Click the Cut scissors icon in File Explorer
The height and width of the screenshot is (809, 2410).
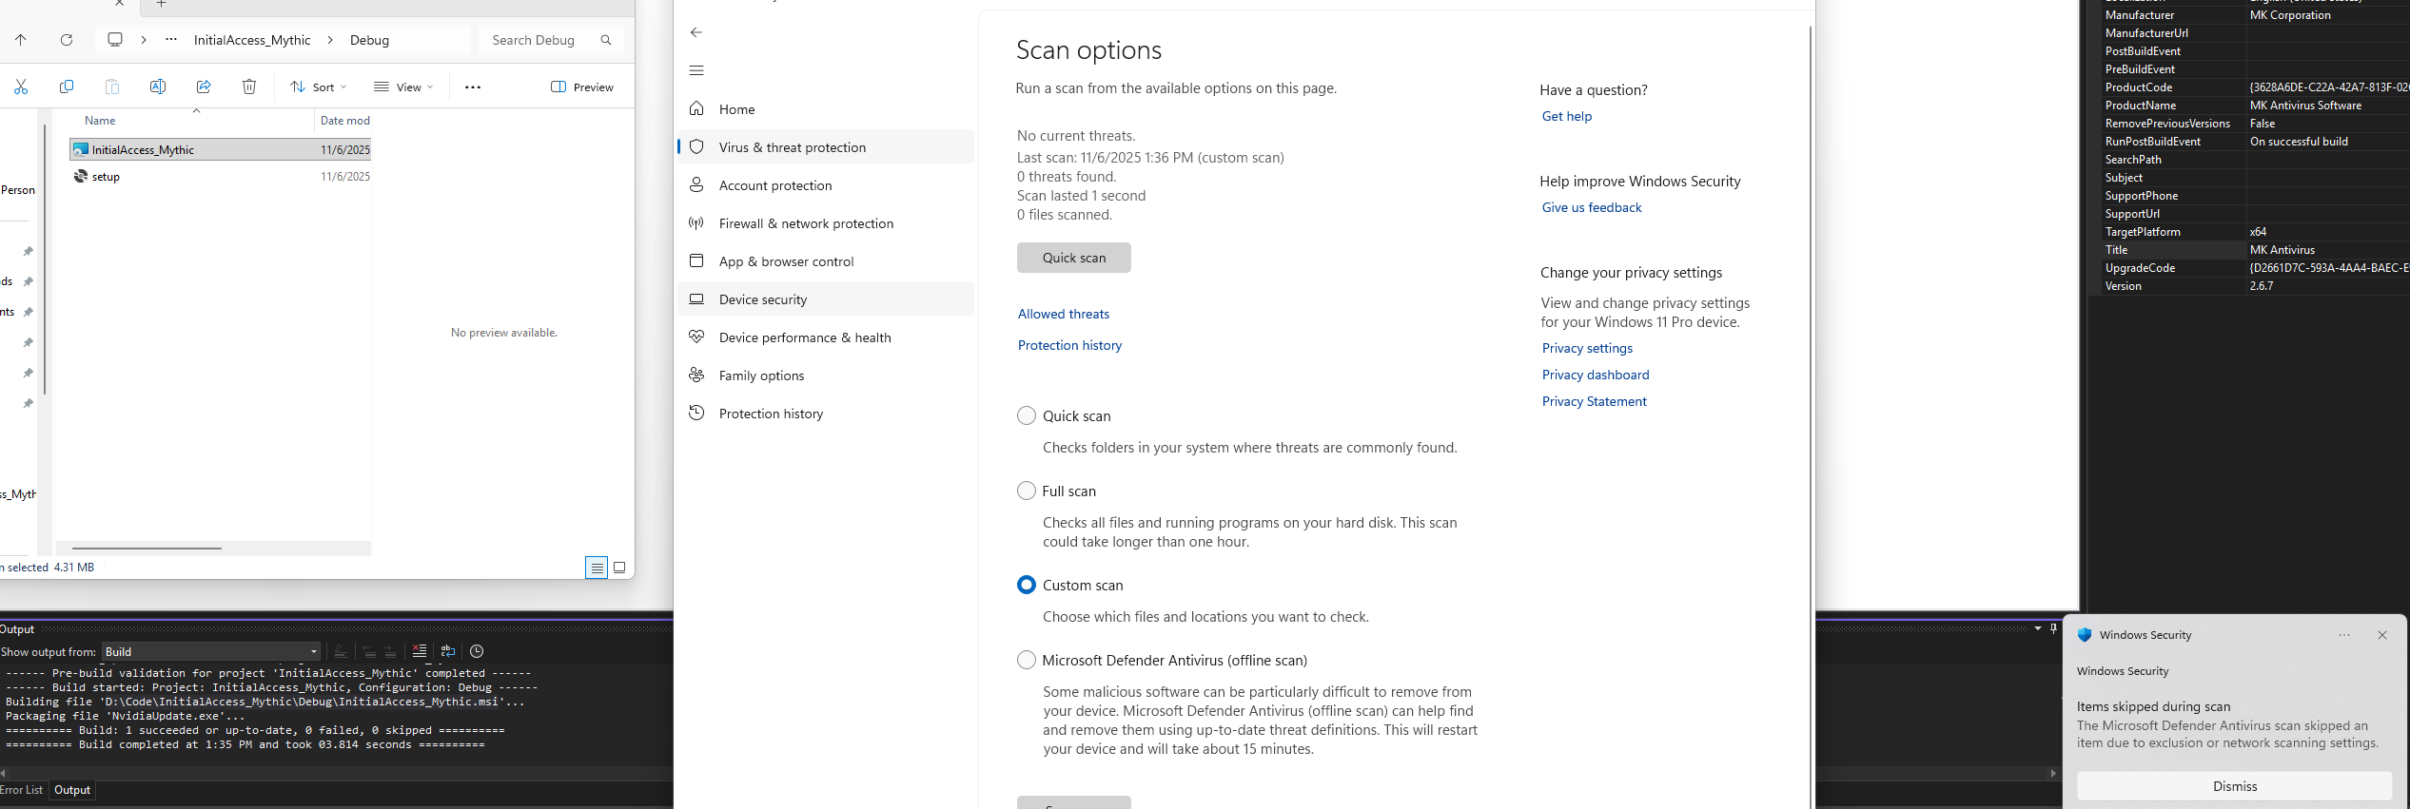[x=21, y=87]
